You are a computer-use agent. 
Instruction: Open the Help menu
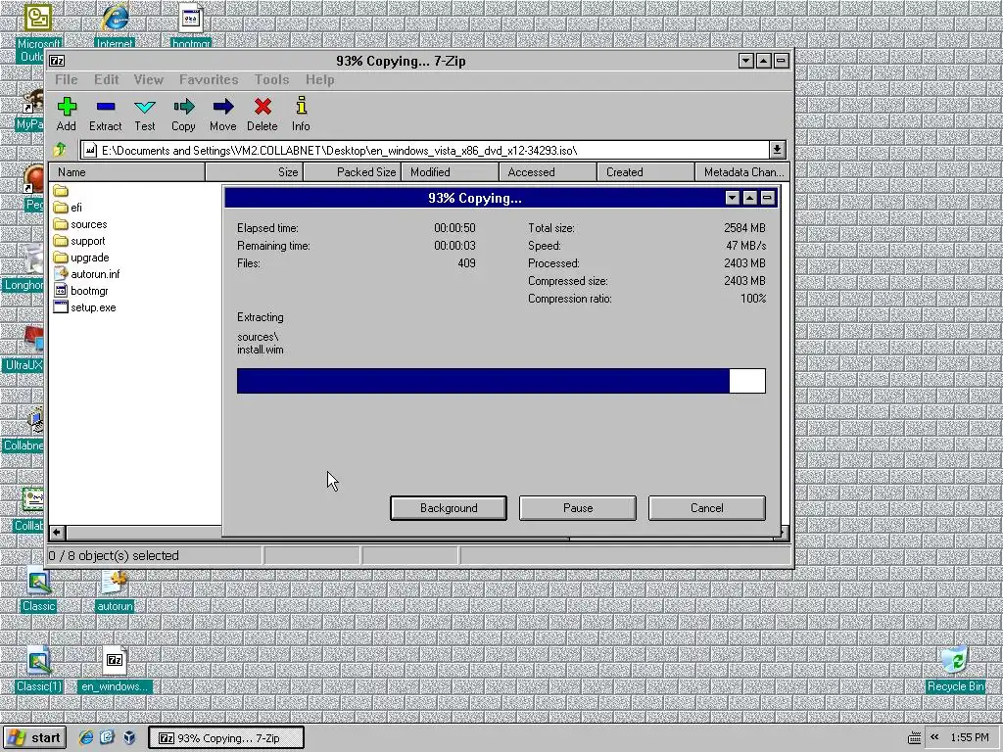[x=320, y=79]
